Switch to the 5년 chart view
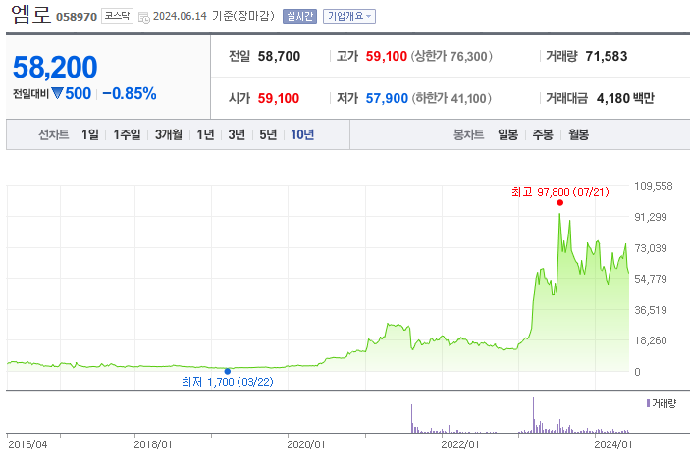690x468 pixels. point(268,134)
